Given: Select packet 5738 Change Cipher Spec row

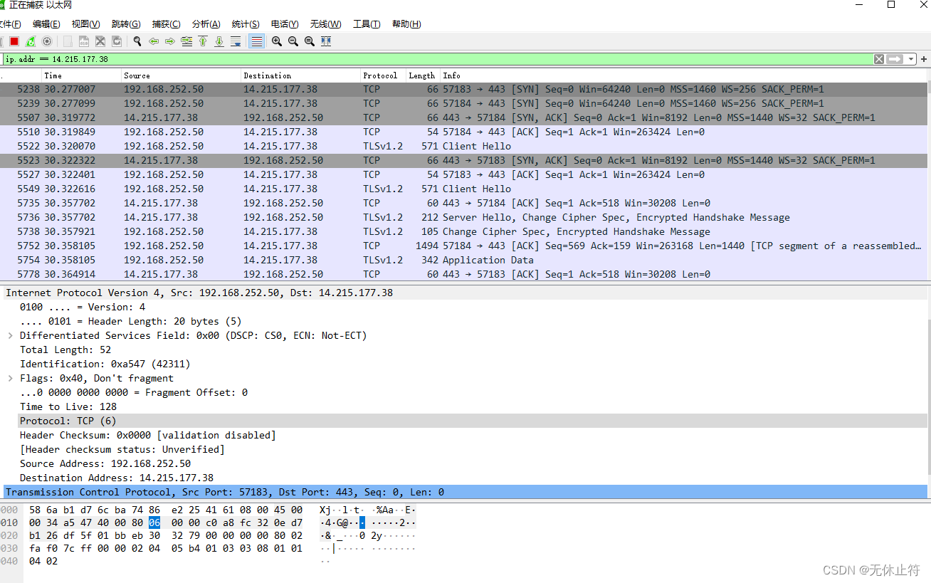Looking at the screenshot, I should tap(464, 231).
